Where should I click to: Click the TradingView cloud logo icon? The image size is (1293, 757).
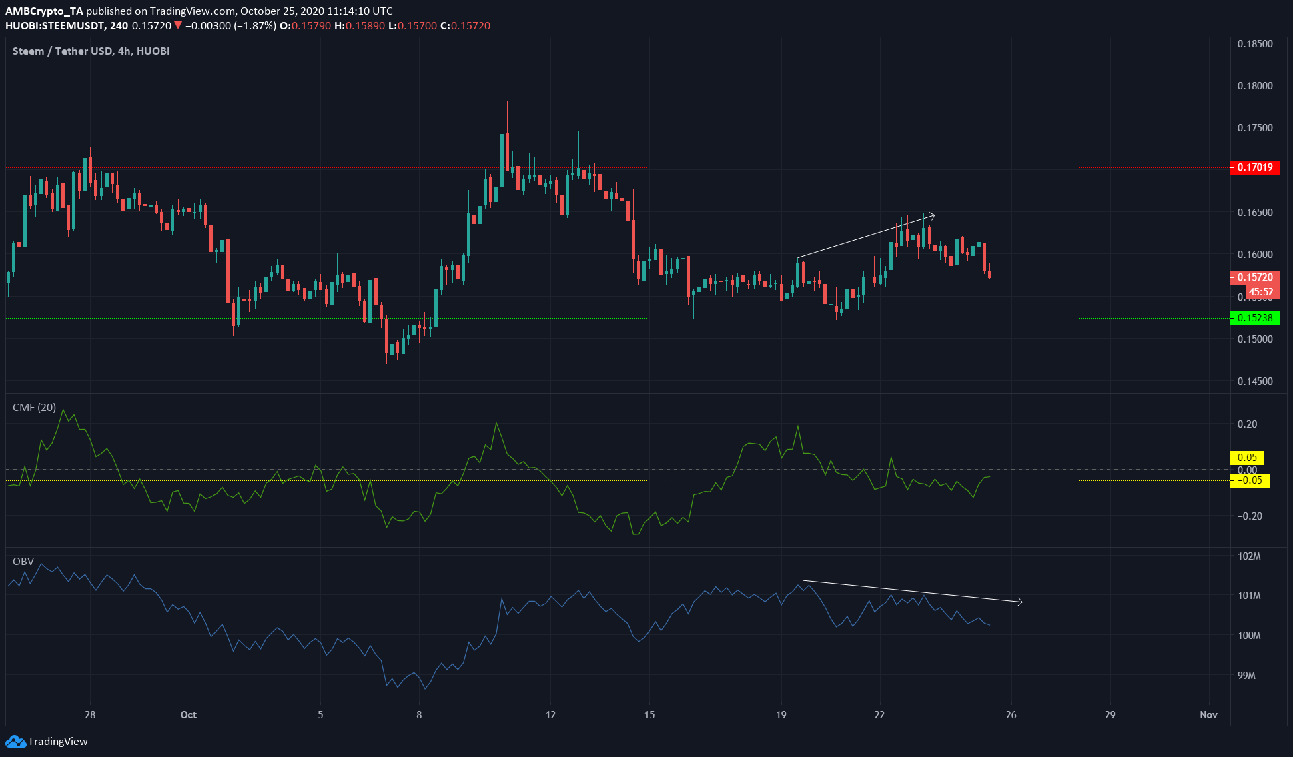[x=15, y=742]
